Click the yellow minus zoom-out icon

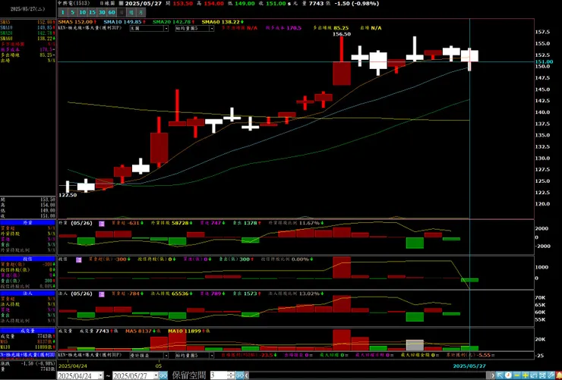517,375
